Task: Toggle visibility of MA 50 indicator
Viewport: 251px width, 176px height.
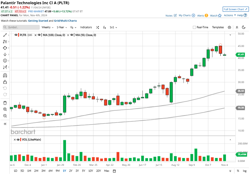Action: tap(72, 35)
